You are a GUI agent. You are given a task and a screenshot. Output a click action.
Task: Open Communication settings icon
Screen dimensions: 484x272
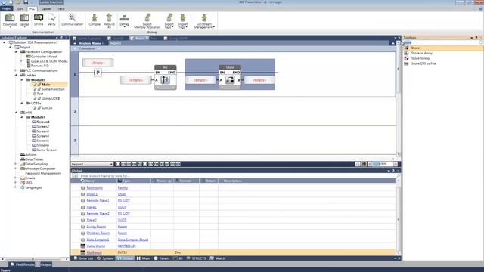[x=72, y=20]
